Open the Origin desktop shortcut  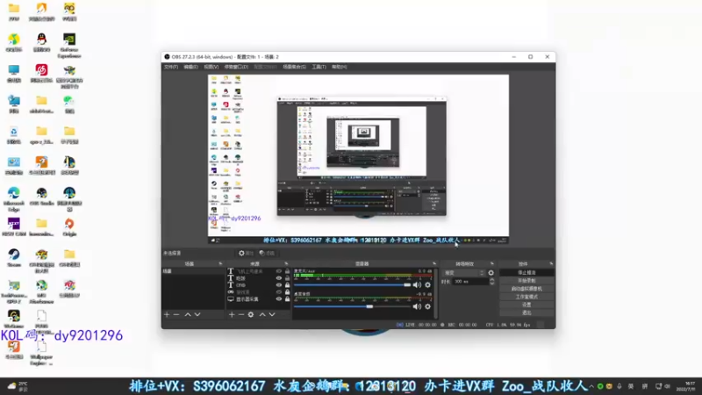(x=69, y=227)
